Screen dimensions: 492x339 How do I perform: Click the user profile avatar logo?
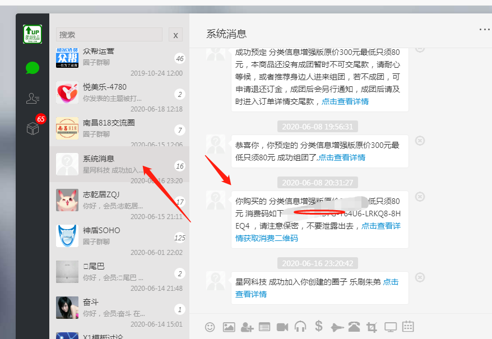click(x=33, y=34)
